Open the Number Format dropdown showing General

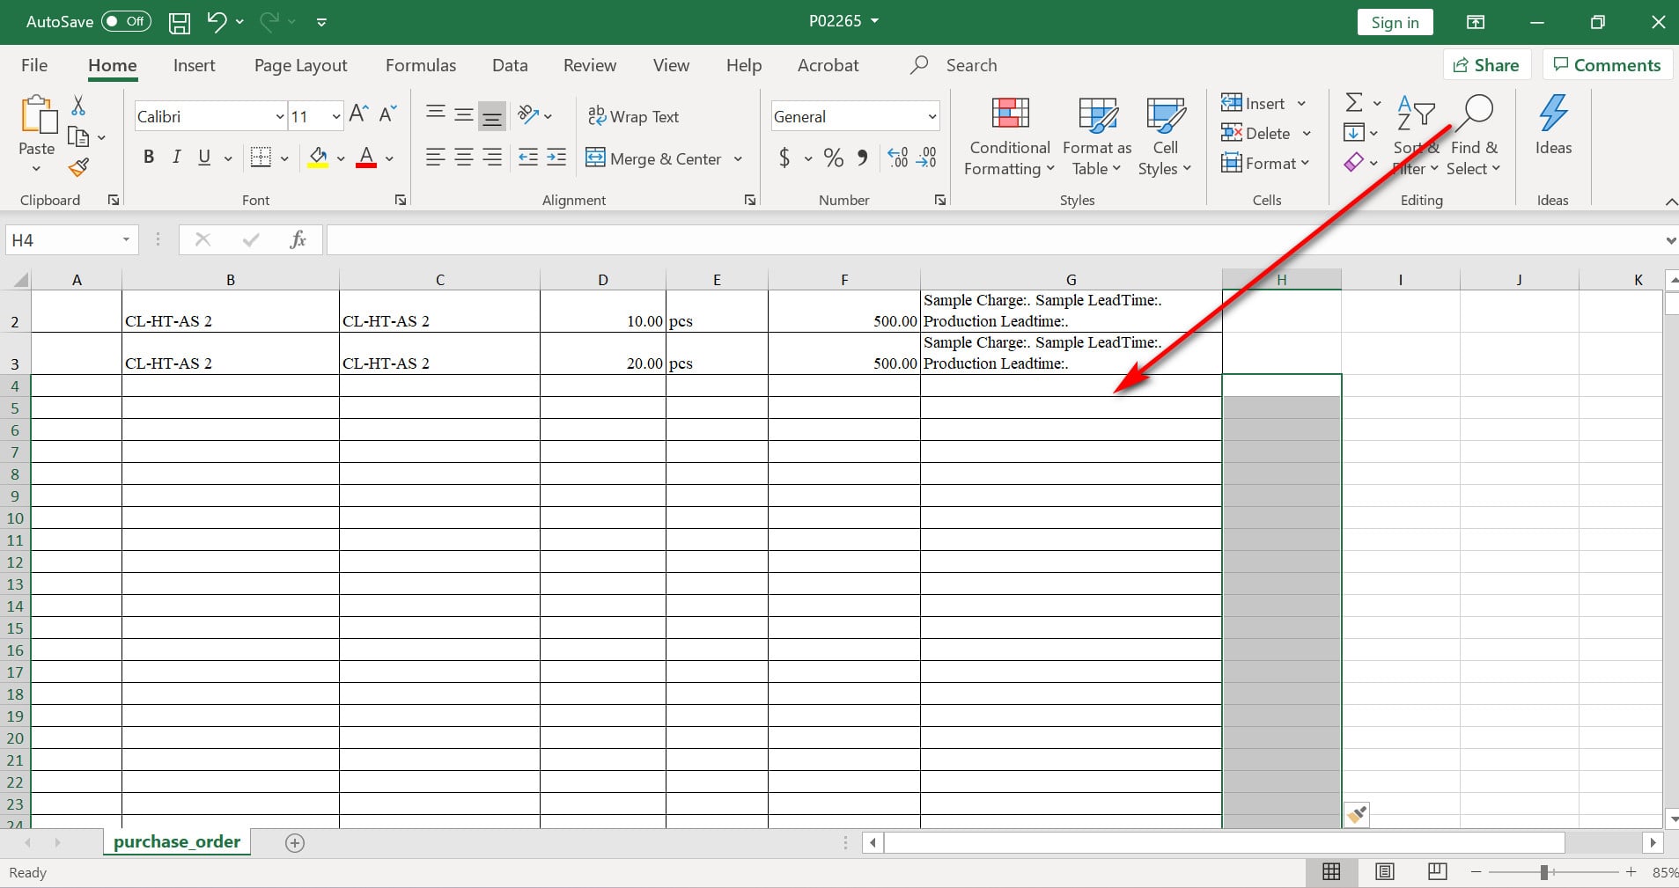pos(931,115)
